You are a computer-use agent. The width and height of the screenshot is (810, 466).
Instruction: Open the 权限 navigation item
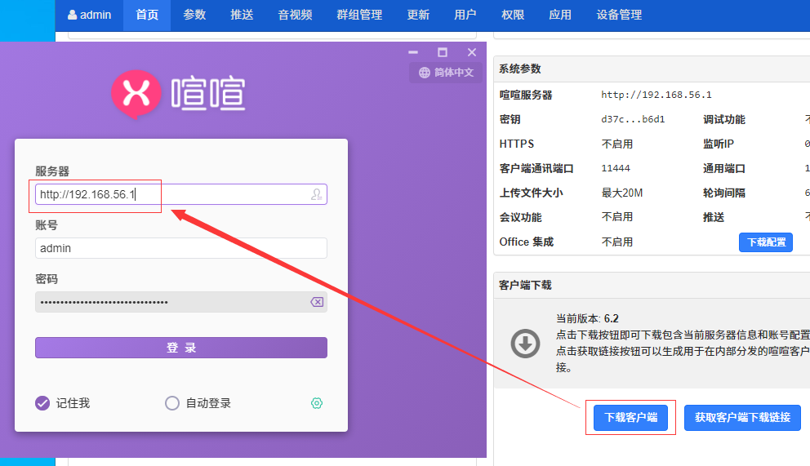click(513, 15)
